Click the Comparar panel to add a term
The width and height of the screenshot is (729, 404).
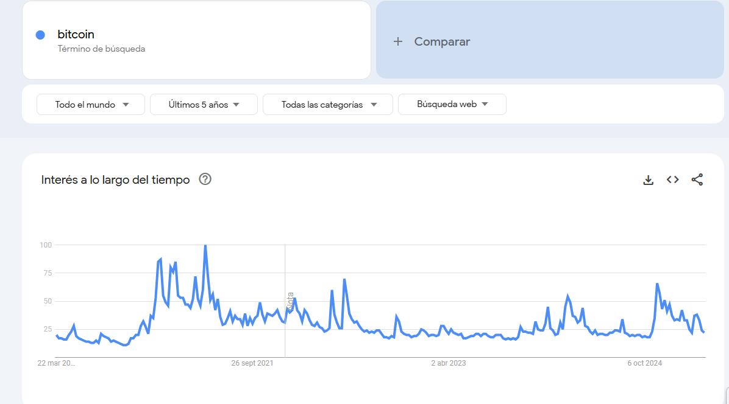pos(550,40)
